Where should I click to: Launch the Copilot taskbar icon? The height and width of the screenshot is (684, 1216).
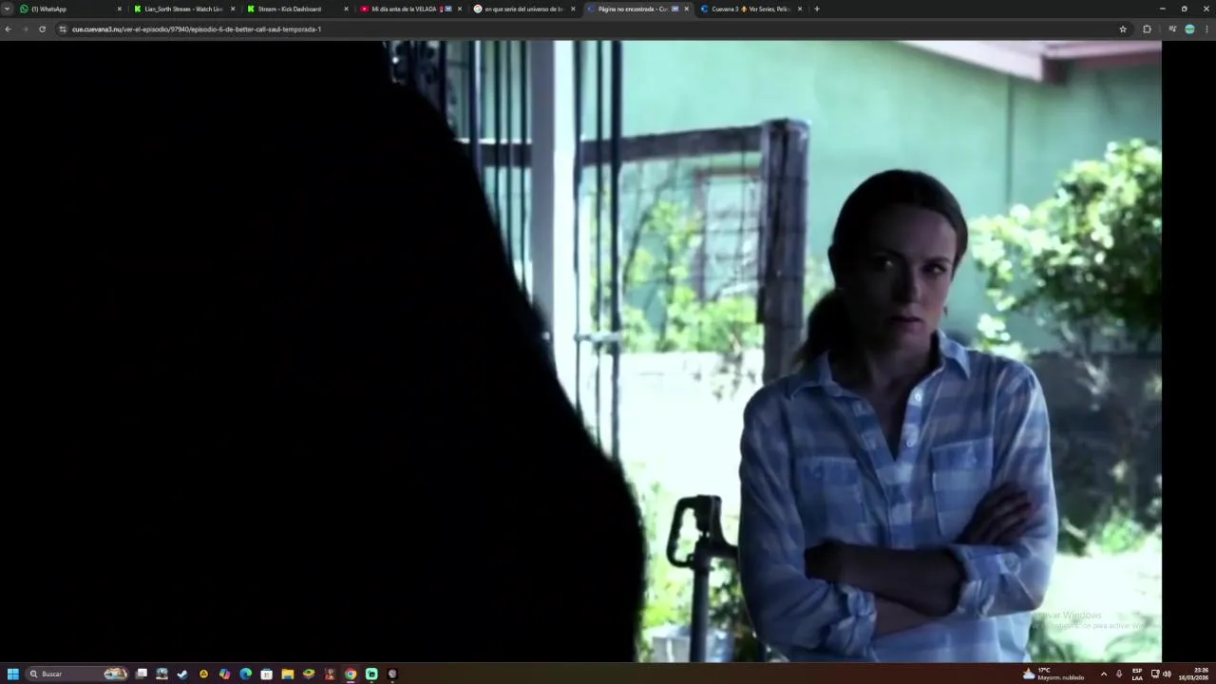point(224,674)
